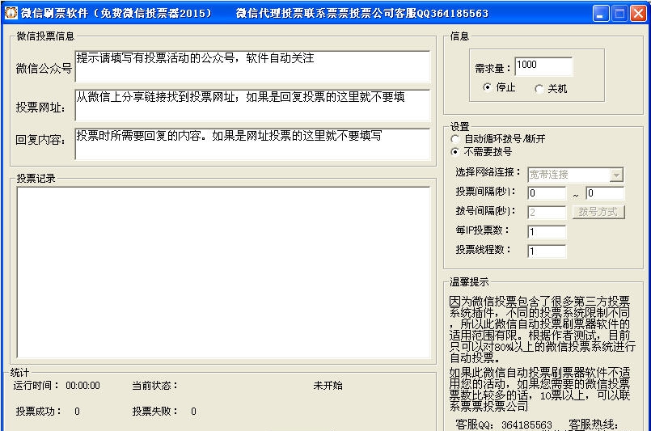Image resolution: width=651 pixels, height=431 pixels.
Task: Click the 投票失败 count value
Action: [x=193, y=412]
